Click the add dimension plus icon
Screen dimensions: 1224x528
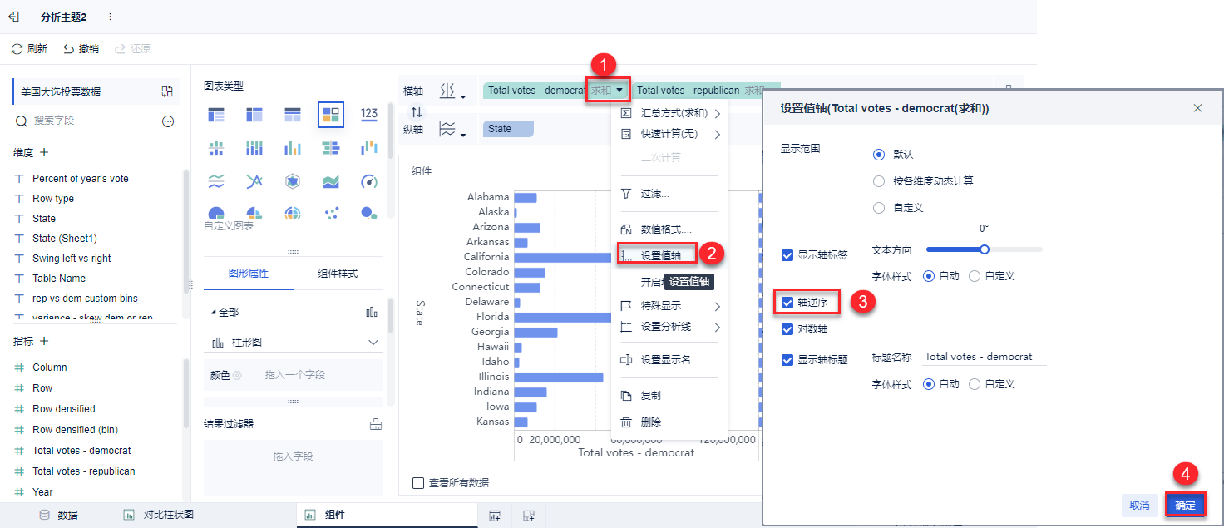click(x=44, y=152)
